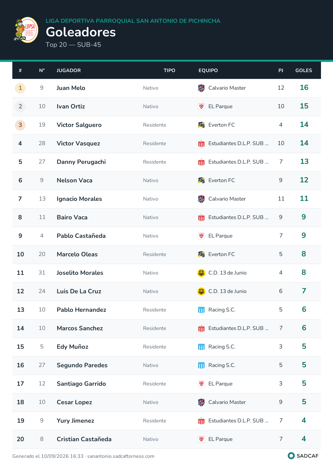Image resolution: width=333 pixels, height=472 pixels.
Task: Click the PJ column header
Action: (281, 71)
